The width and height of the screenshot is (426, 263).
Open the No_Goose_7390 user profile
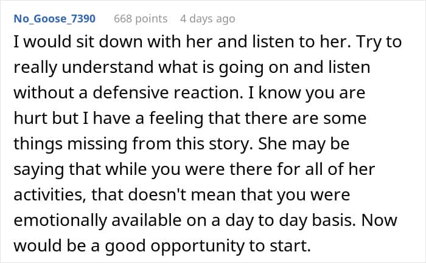point(55,19)
